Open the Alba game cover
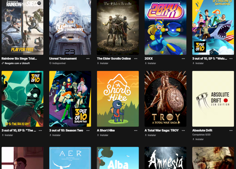The height and width of the screenshot is (169, 236). pyautogui.click(x=118, y=158)
